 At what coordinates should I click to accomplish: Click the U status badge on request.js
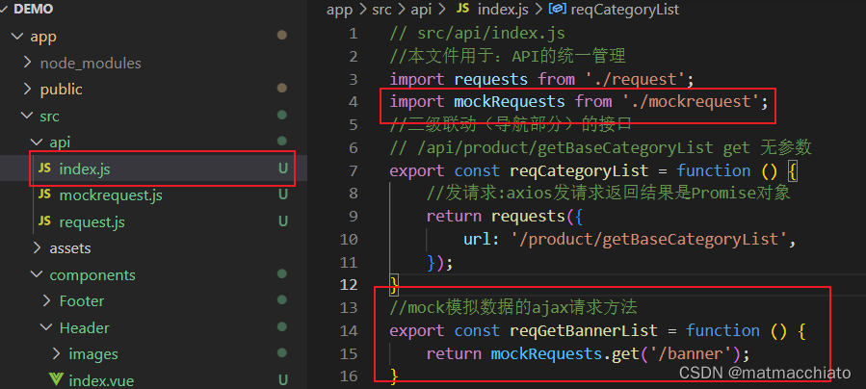coord(283,221)
